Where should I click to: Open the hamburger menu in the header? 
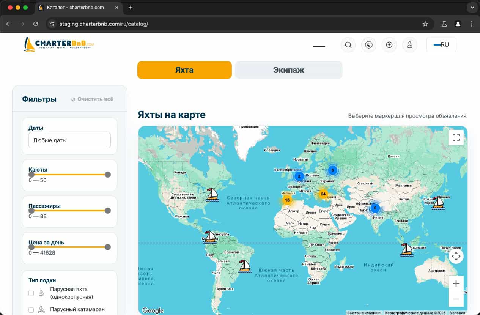(x=320, y=45)
